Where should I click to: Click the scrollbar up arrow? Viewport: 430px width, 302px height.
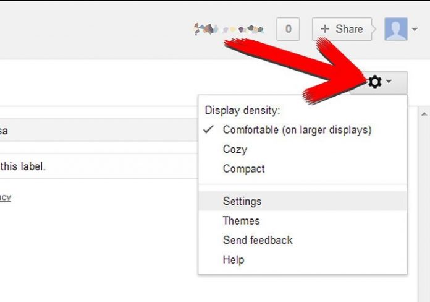(x=424, y=114)
